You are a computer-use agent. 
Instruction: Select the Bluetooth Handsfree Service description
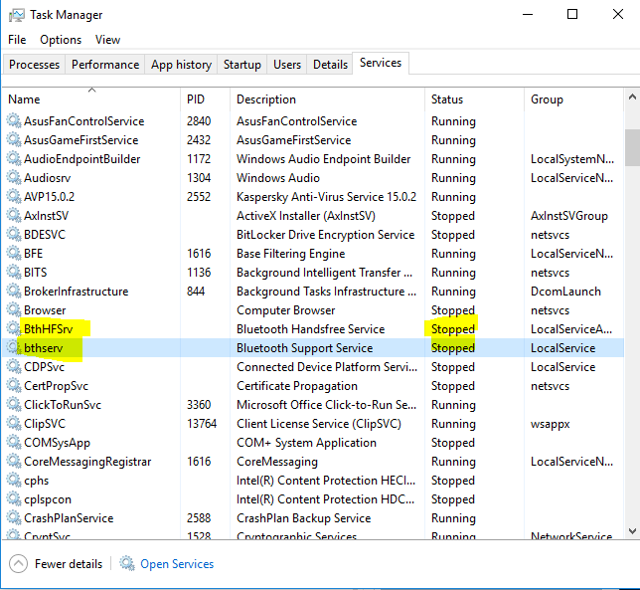[311, 329]
